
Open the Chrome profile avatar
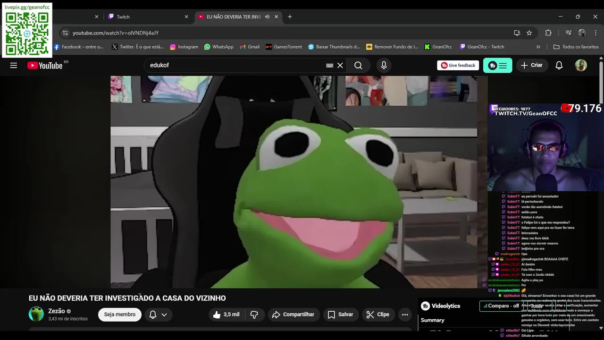click(x=582, y=33)
